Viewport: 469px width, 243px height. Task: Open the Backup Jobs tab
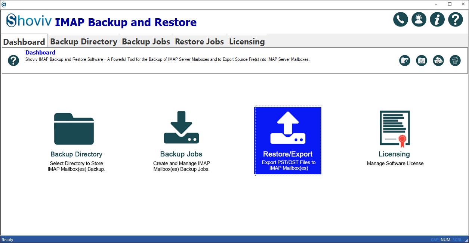click(146, 41)
